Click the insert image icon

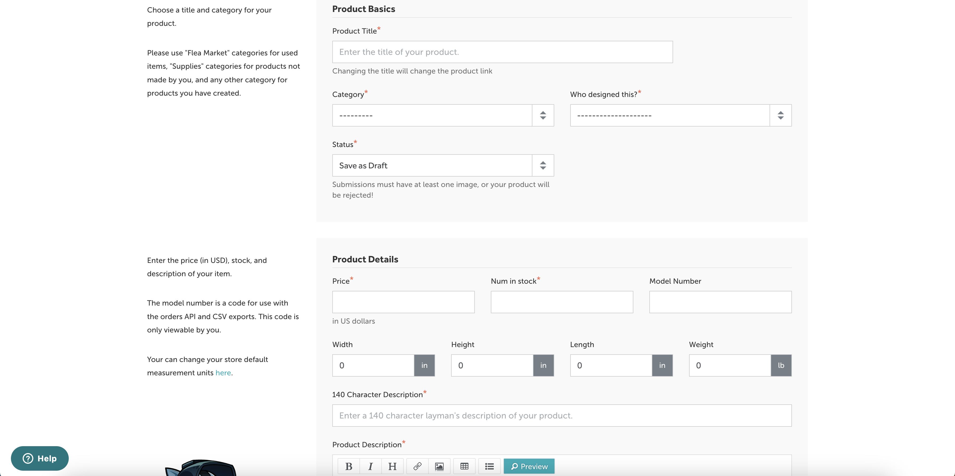(x=439, y=466)
